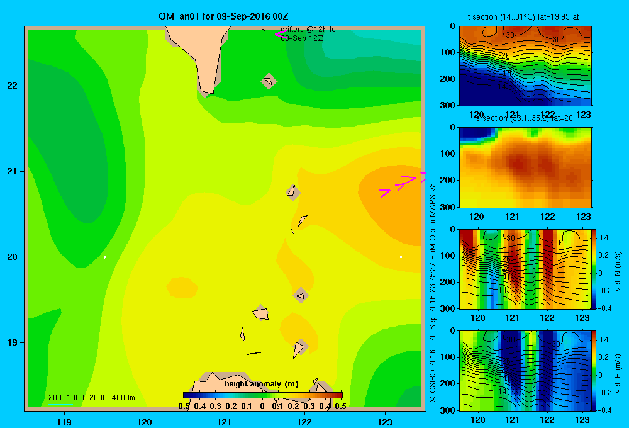Select the 'drifters @12h to' annotation text
Viewport: 629px width, 428px height.
(x=308, y=30)
